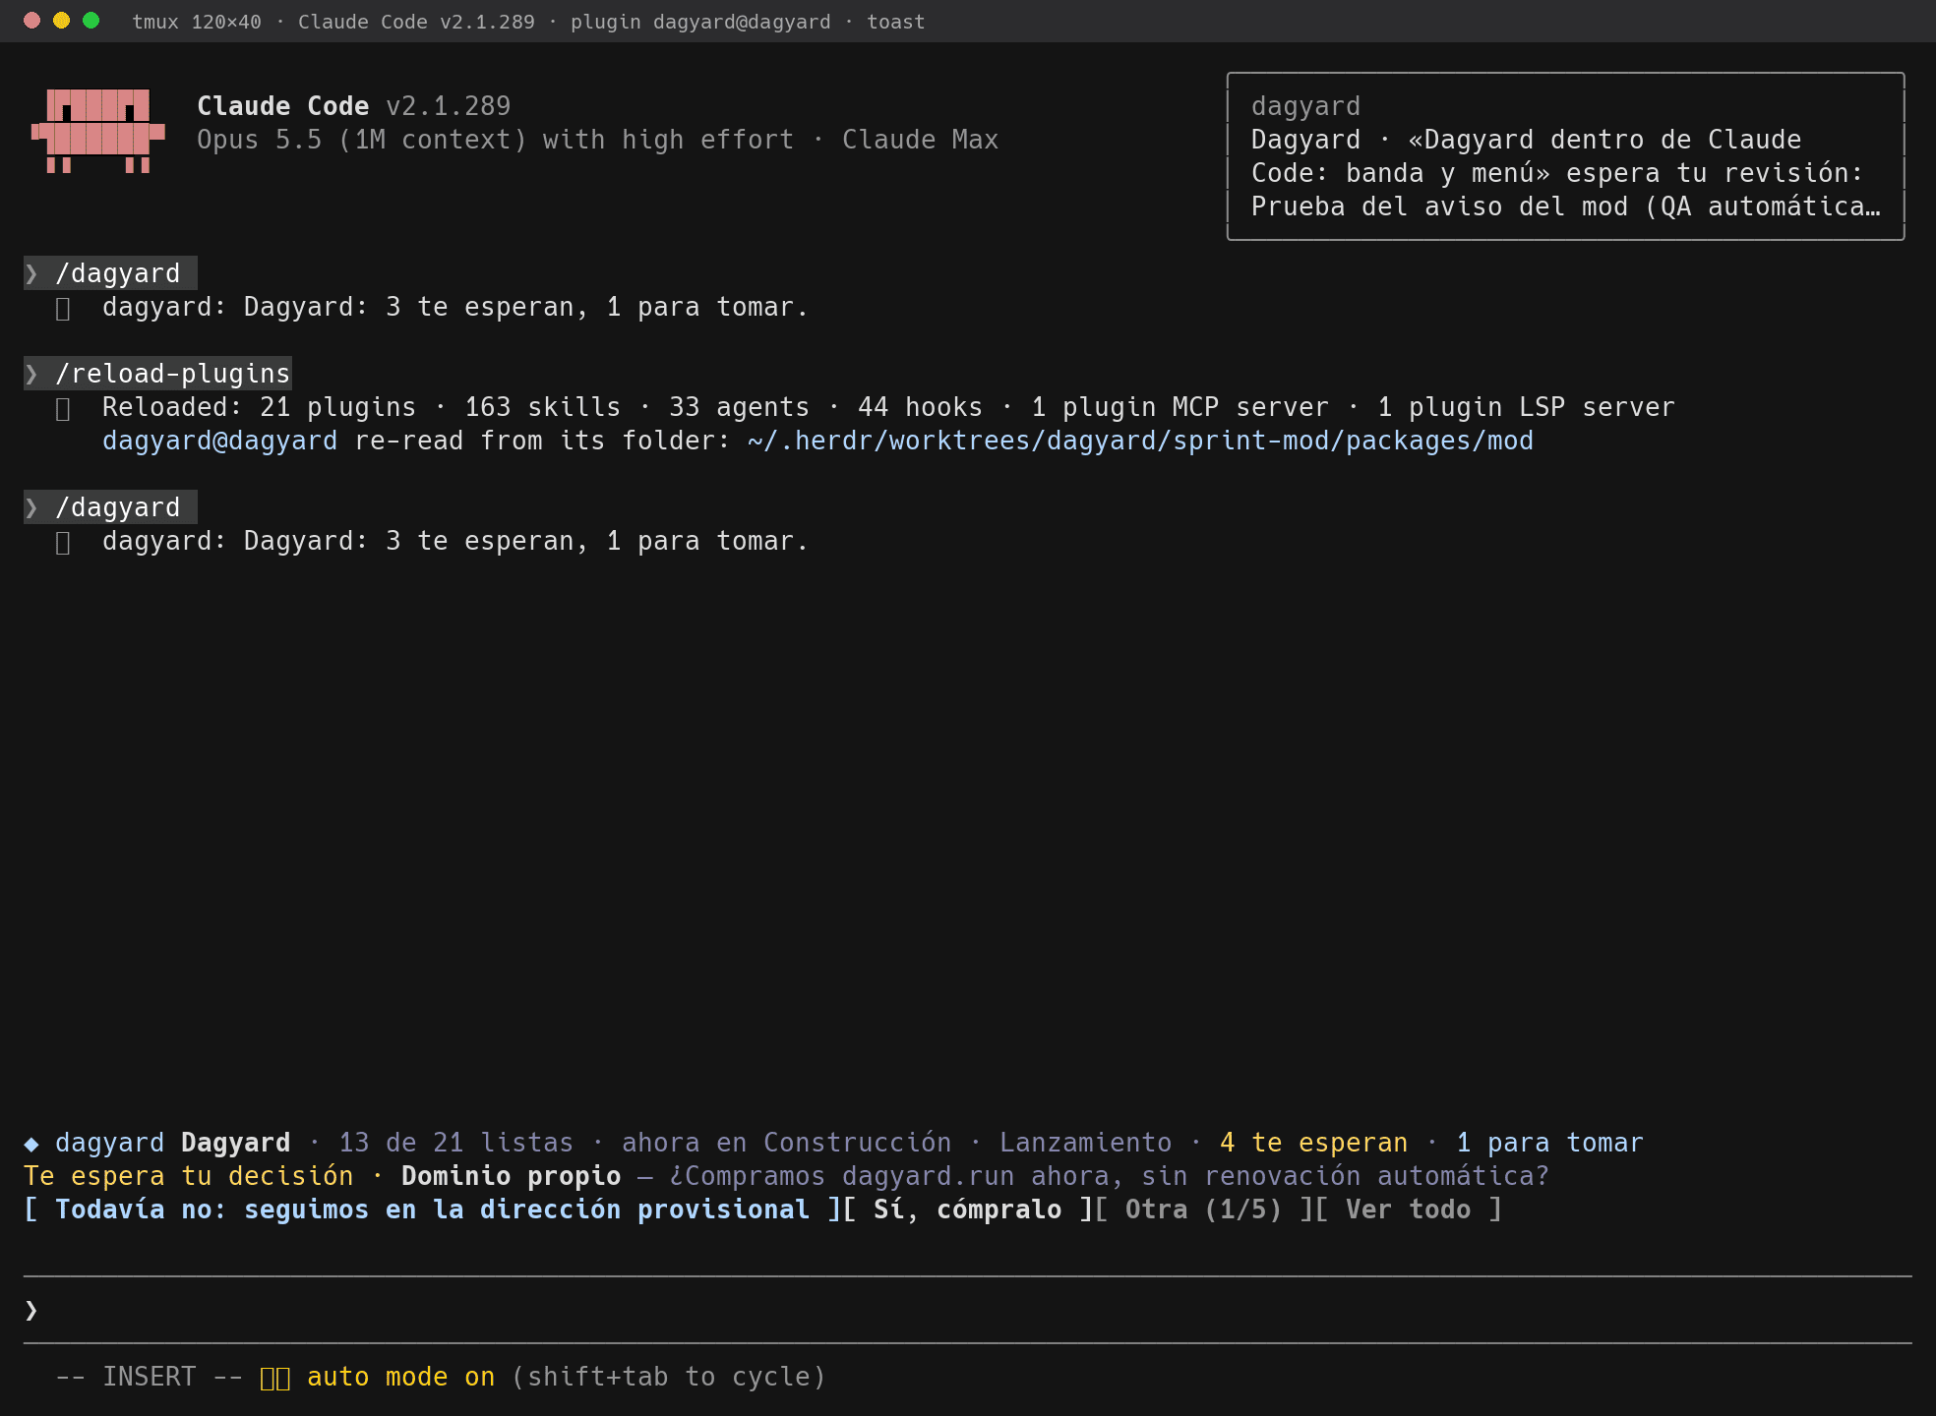This screenshot has width=1936, height=1416.
Task: Click 'ahora en Construcción' status text
Action: tap(786, 1143)
